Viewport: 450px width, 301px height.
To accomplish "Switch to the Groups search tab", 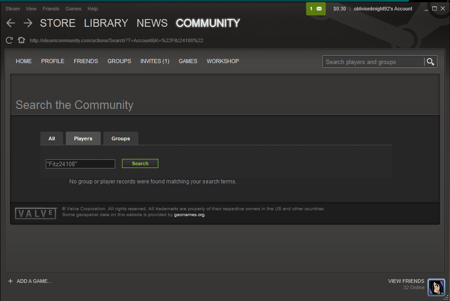I will [121, 138].
